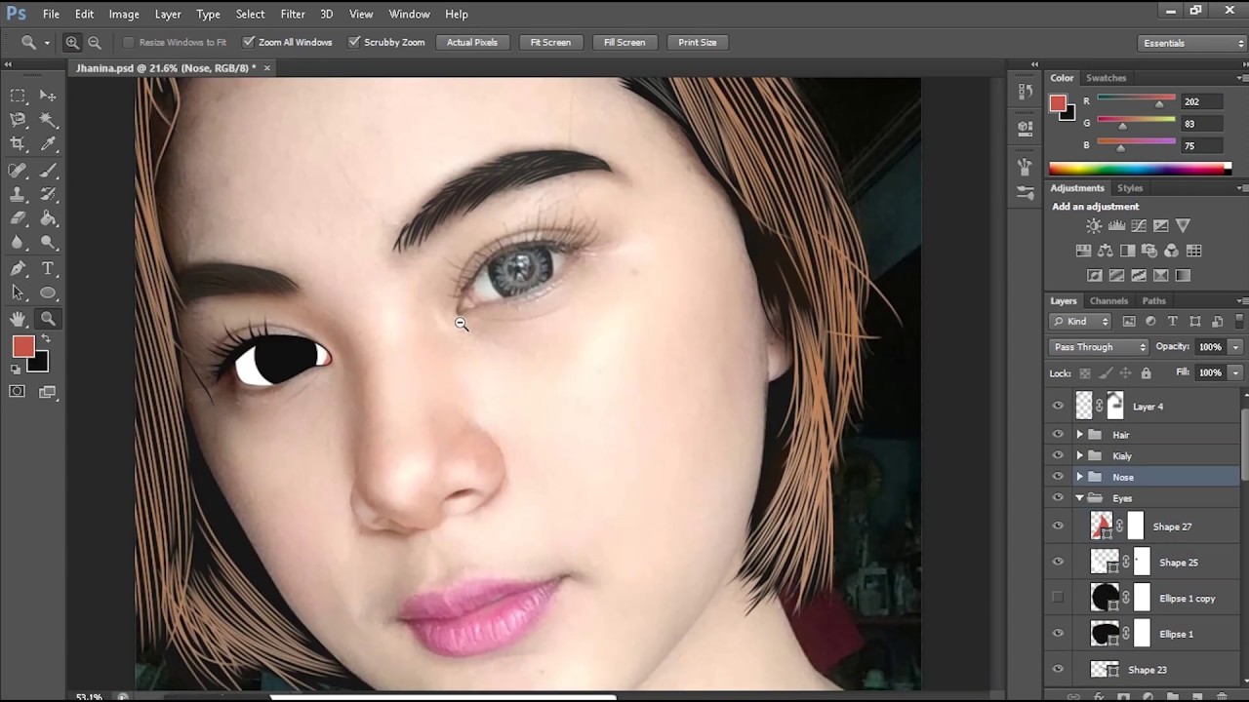1249x702 pixels.
Task: Add a Brightness/Contrast adjustment
Action: (x=1094, y=226)
